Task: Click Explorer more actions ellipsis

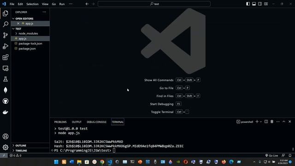Action: coord(44,12)
